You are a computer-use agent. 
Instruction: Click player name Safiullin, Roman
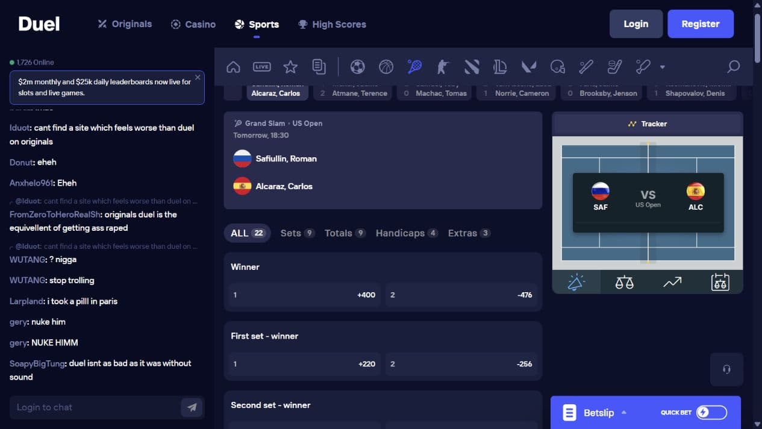[286, 159]
